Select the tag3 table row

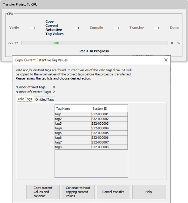[x=73, y=124]
